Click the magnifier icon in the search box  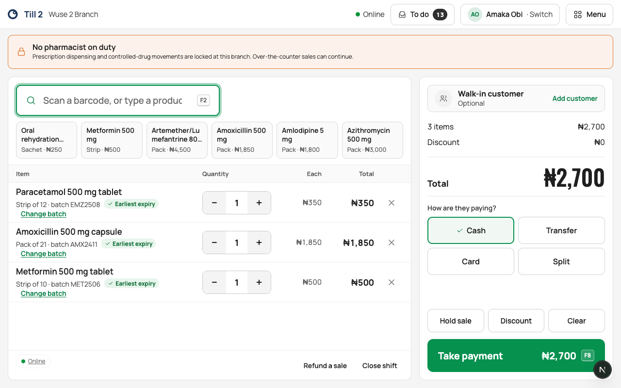[31, 100]
